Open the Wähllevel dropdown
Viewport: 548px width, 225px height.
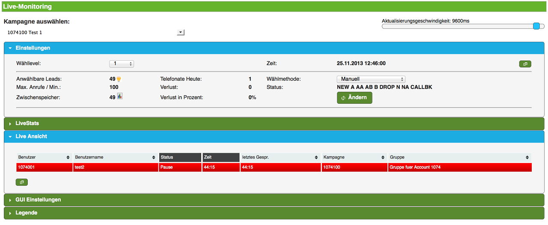coord(122,64)
